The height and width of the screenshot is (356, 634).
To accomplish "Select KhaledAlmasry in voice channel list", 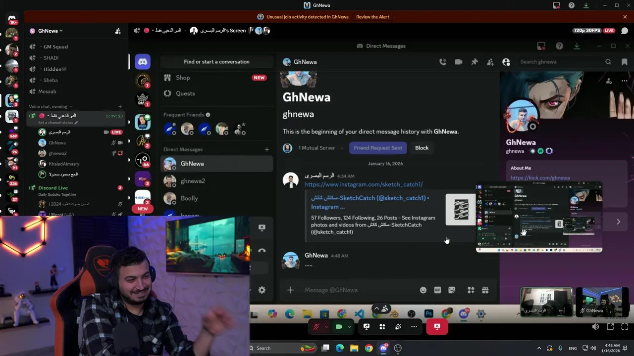I will (x=64, y=164).
